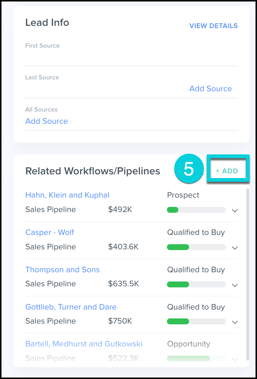
Task: Open the Hahn, Klein and Kuphal record
Action: [x=67, y=195]
